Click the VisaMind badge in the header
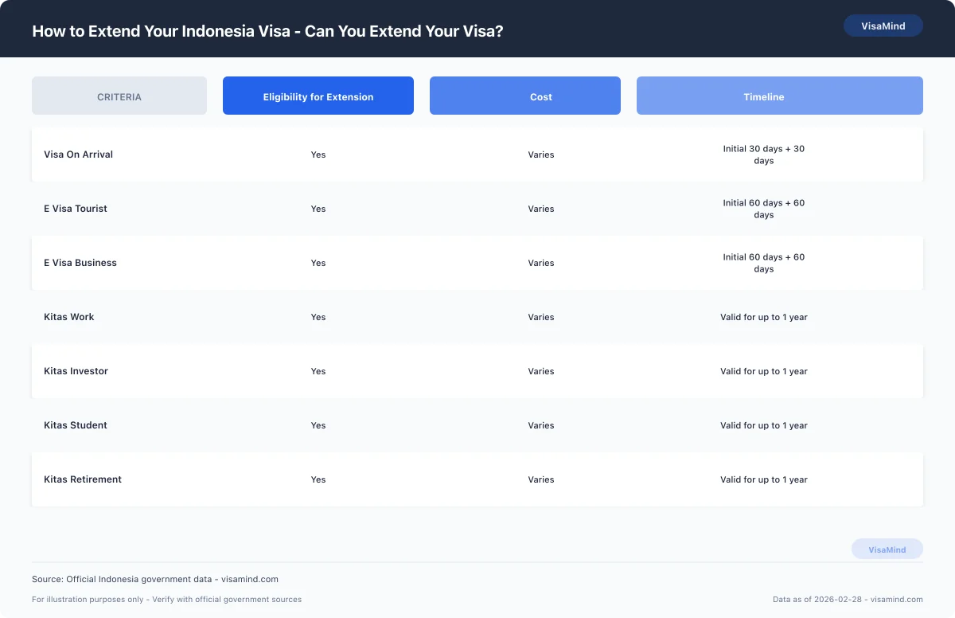The height and width of the screenshot is (618, 955). click(883, 25)
